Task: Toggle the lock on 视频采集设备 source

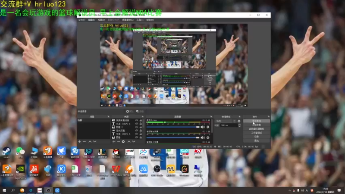Action: [141, 120]
